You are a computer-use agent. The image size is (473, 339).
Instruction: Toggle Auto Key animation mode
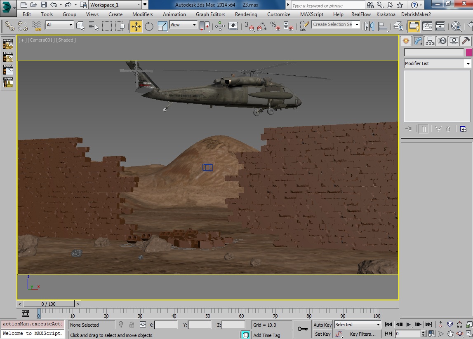[x=322, y=325]
